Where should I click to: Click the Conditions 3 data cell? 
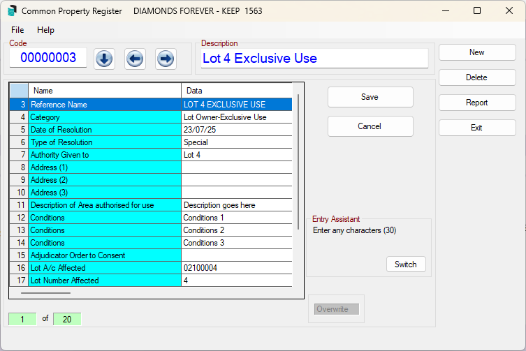[x=237, y=243]
